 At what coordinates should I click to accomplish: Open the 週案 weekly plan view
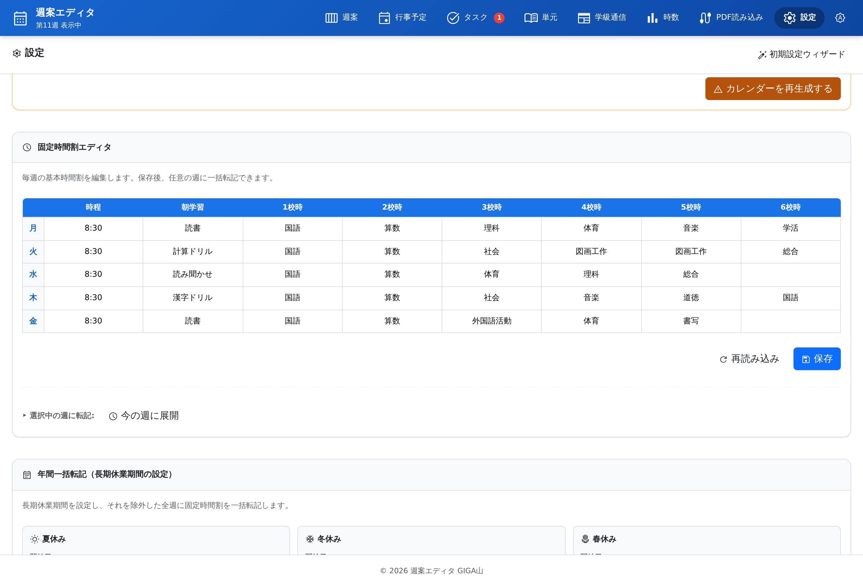[x=341, y=17]
